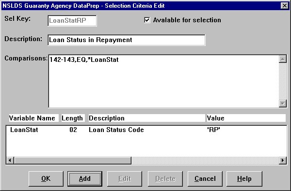Click the Edit button
This screenshot has width=291, height=191.
coord(125,179)
